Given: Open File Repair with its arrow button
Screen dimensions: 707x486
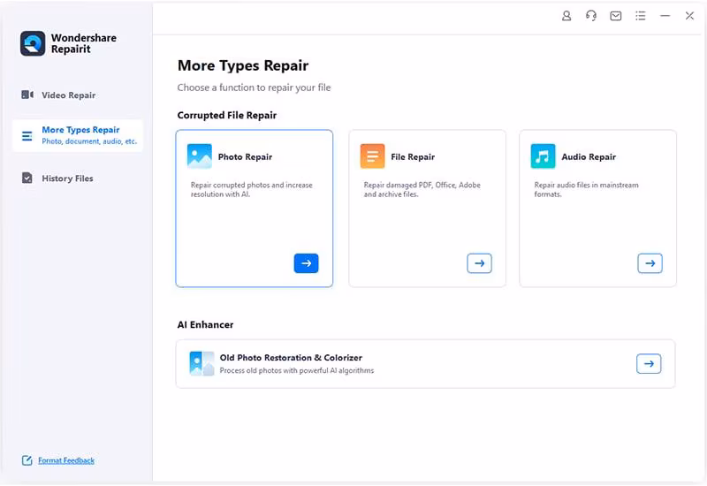Looking at the screenshot, I should [479, 263].
